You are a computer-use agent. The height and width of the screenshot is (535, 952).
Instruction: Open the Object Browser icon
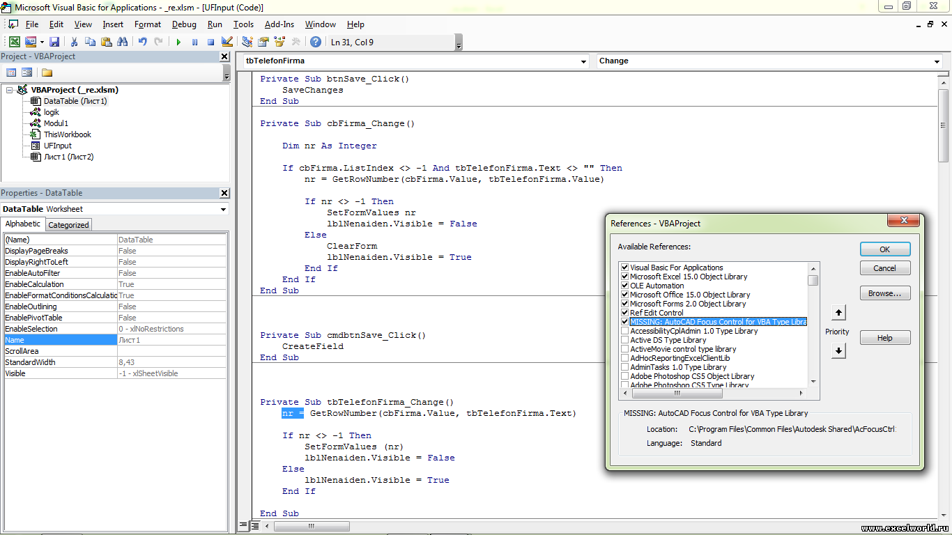[x=279, y=42]
